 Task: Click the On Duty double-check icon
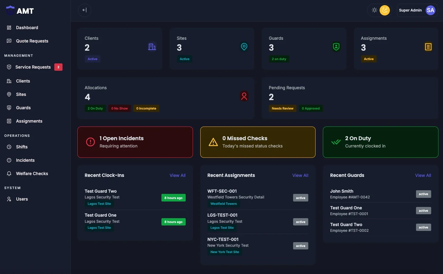[x=336, y=142]
